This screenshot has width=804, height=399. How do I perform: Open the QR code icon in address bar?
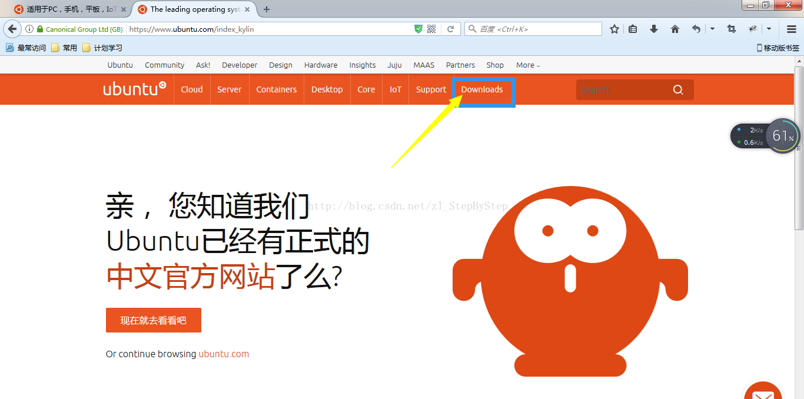pos(431,29)
